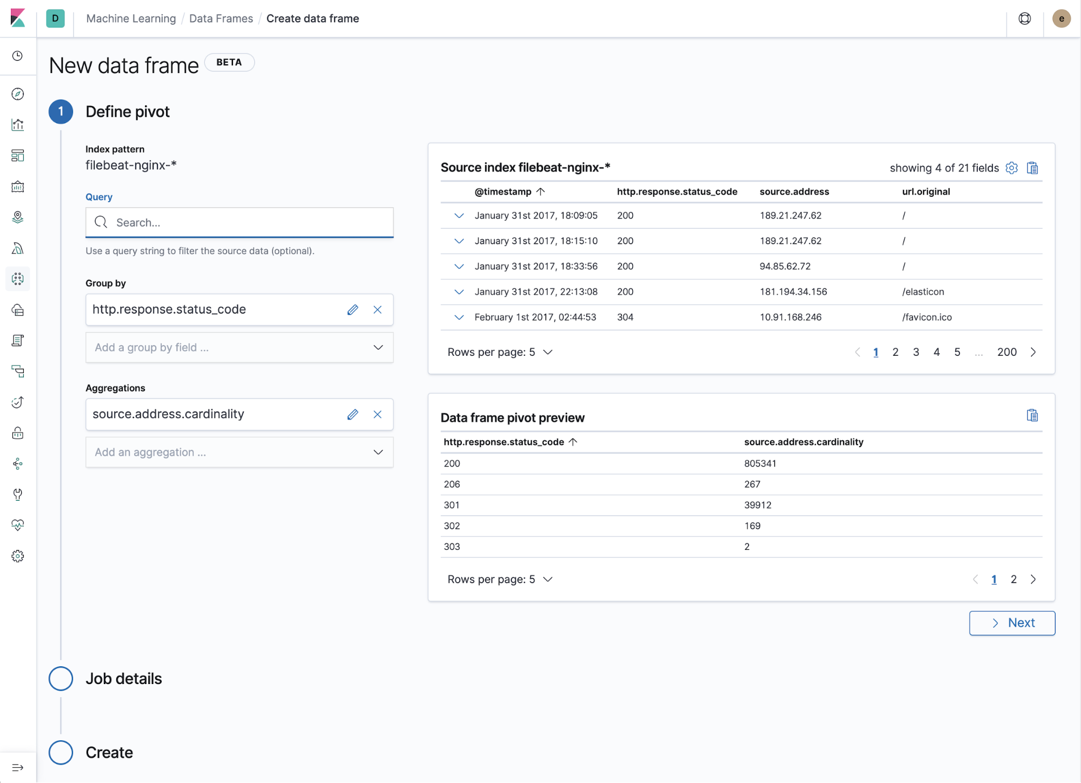
Task: Toggle expand row February 1st 2017 02:44:53
Action: 457,317
